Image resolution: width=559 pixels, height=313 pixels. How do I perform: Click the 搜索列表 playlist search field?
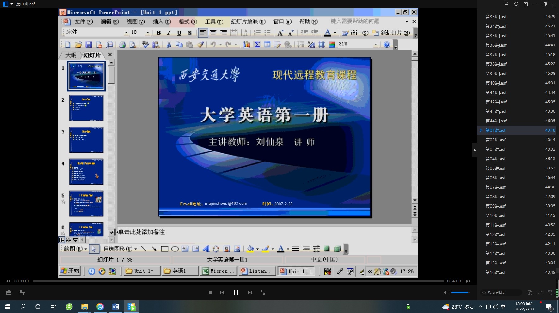click(x=501, y=292)
